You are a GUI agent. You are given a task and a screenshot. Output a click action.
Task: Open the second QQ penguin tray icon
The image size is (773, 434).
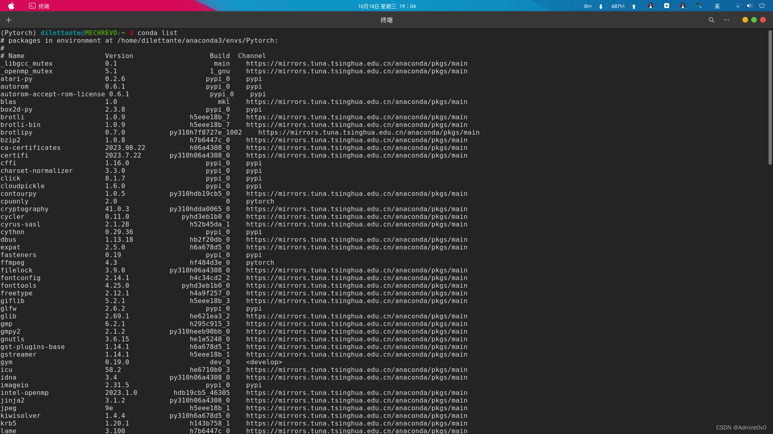[683, 6]
